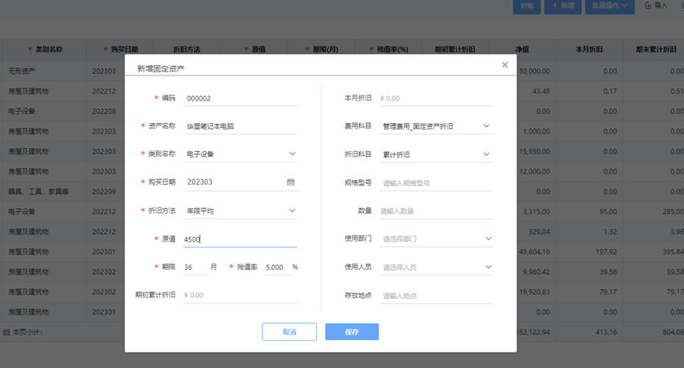The height and width of the screenshot is (368, 684).
Task: Click the 资产名称 text field
Action: 240,126
